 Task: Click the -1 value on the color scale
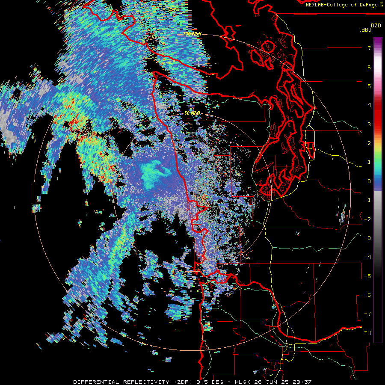[x=367, y=200]
